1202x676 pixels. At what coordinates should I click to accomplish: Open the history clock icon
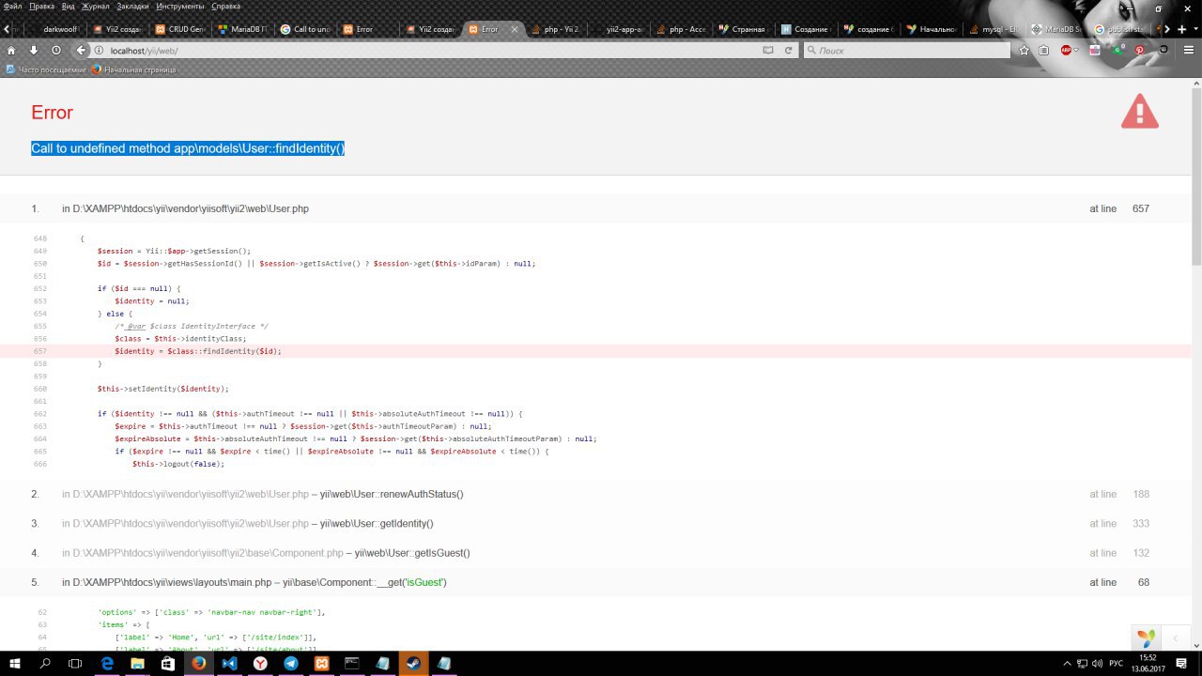tap(56, 50)
